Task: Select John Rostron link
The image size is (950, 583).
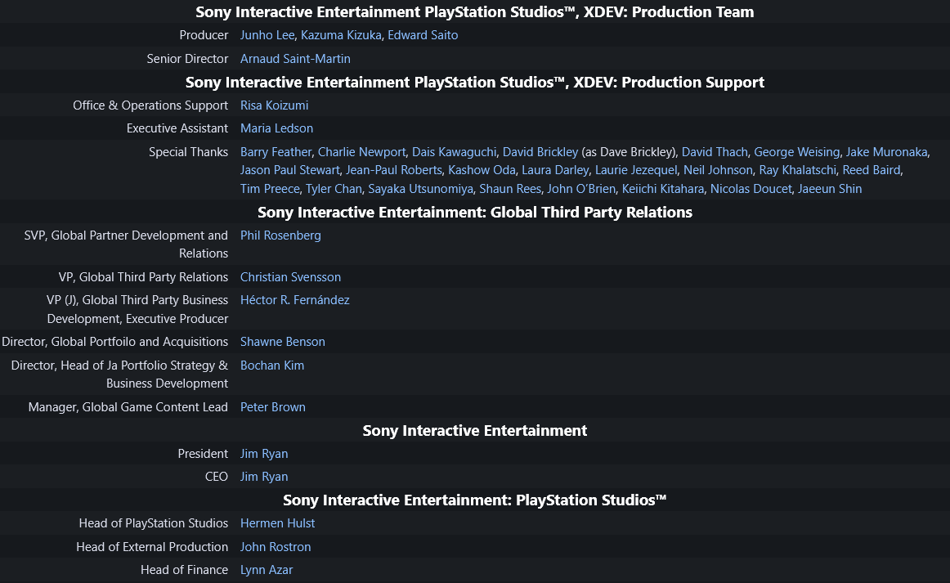Action: click(275, 547)
